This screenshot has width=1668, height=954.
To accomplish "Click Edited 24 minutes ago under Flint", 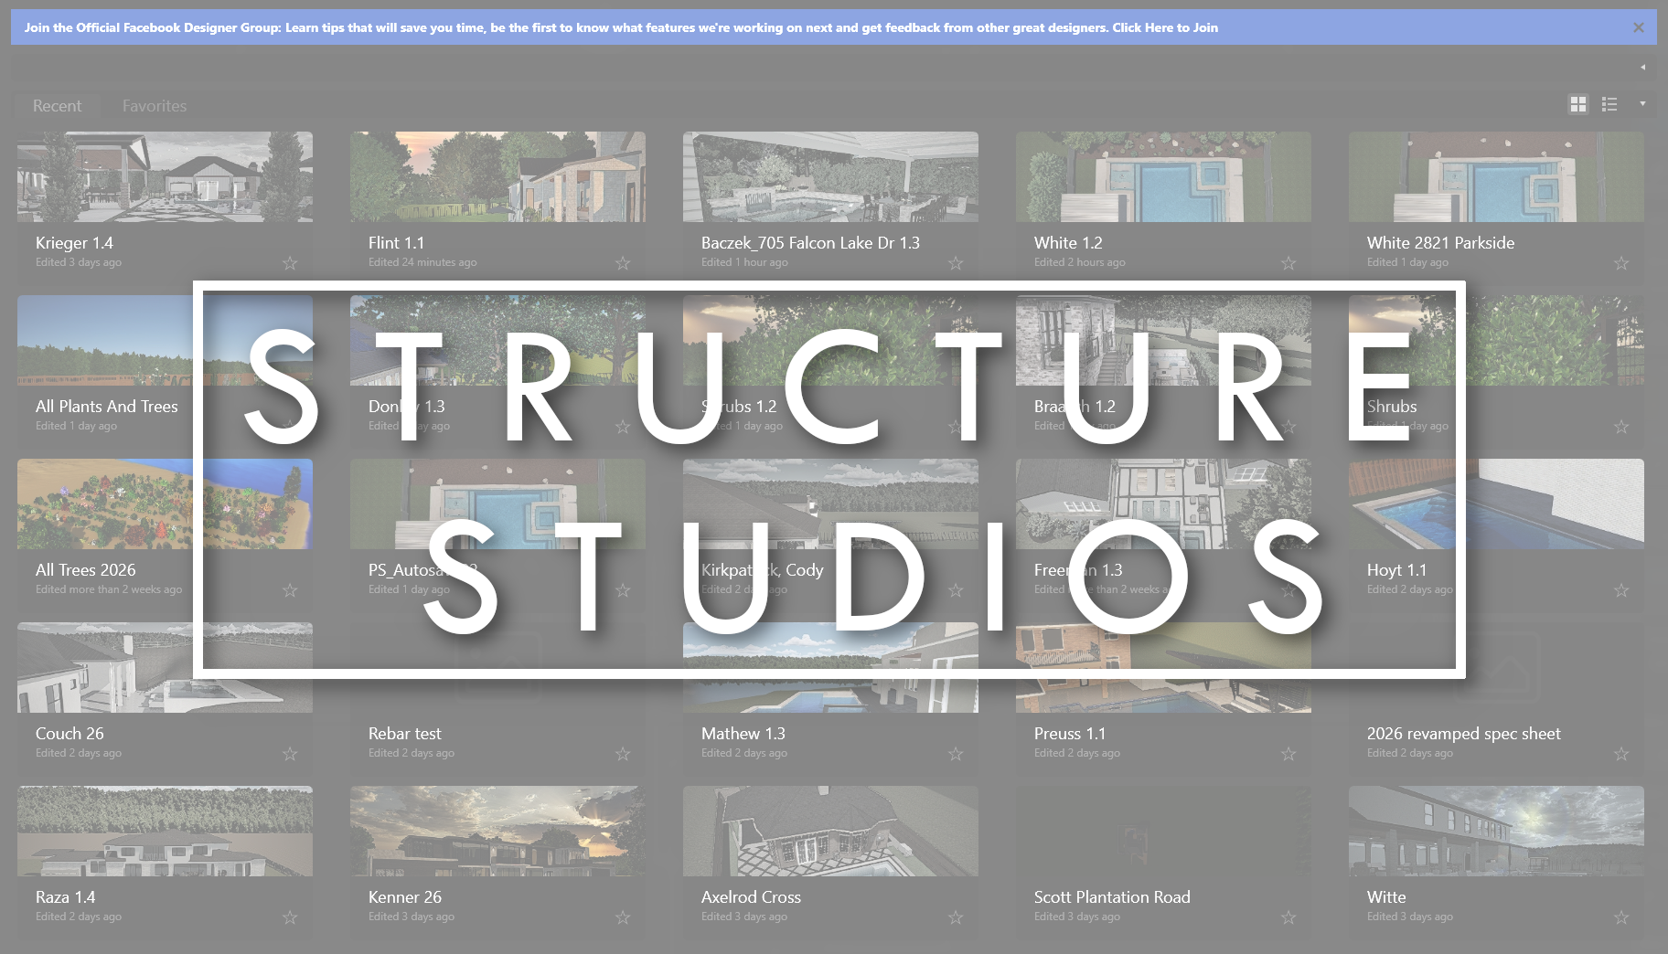I will (x=422, y=262).
